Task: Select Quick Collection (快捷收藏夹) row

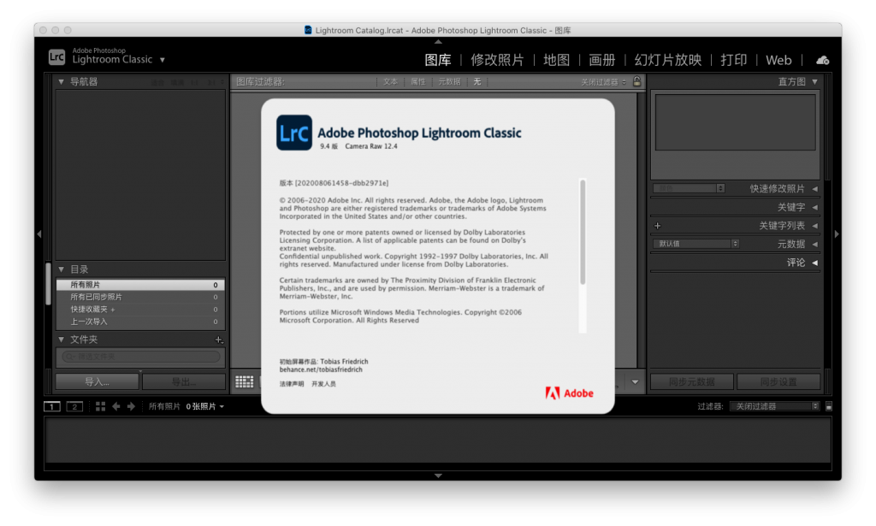Action: 141,310
